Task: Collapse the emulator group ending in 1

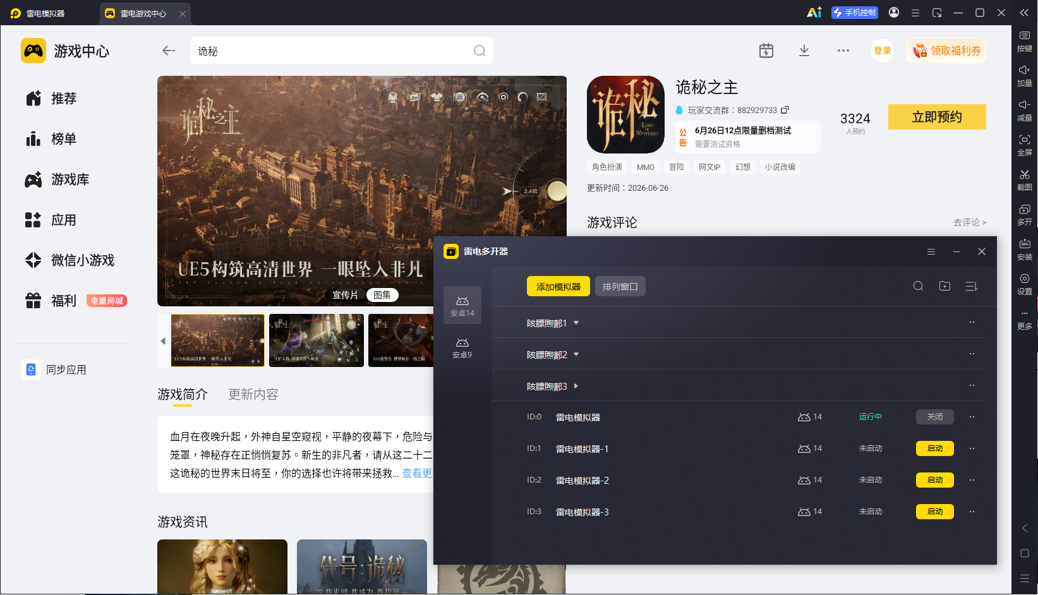Action: click(x=576, y=323)
